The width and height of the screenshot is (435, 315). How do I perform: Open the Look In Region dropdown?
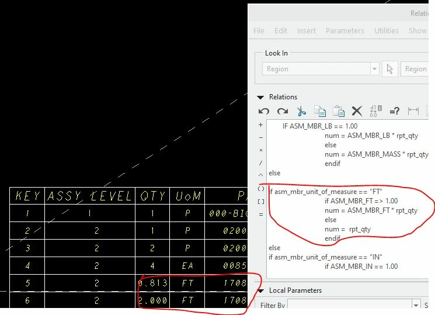[374, 69]
